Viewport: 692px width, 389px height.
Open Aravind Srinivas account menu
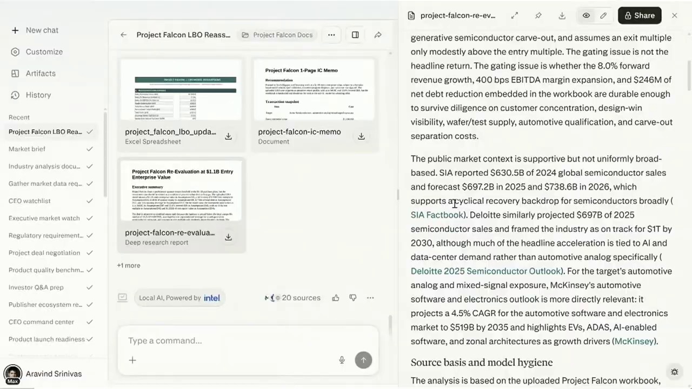click(42, 374)
